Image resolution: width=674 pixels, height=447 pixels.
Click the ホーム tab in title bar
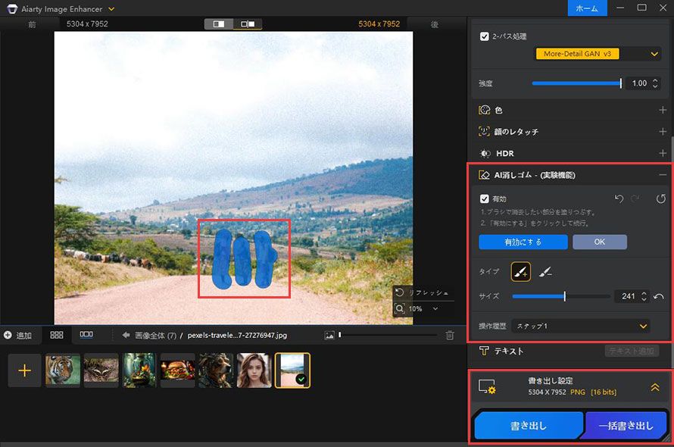point(587,8)
